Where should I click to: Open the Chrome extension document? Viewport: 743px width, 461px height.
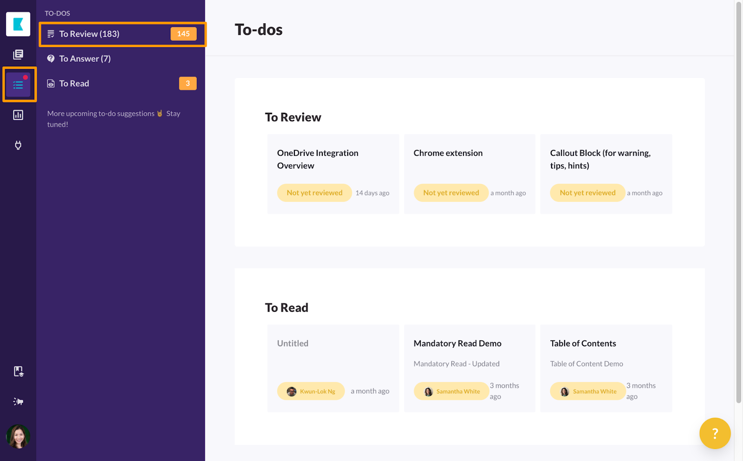pos(448,153)
